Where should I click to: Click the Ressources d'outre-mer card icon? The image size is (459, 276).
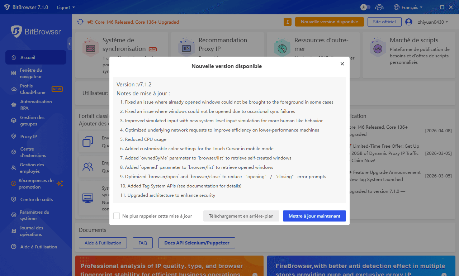(282, 48)
